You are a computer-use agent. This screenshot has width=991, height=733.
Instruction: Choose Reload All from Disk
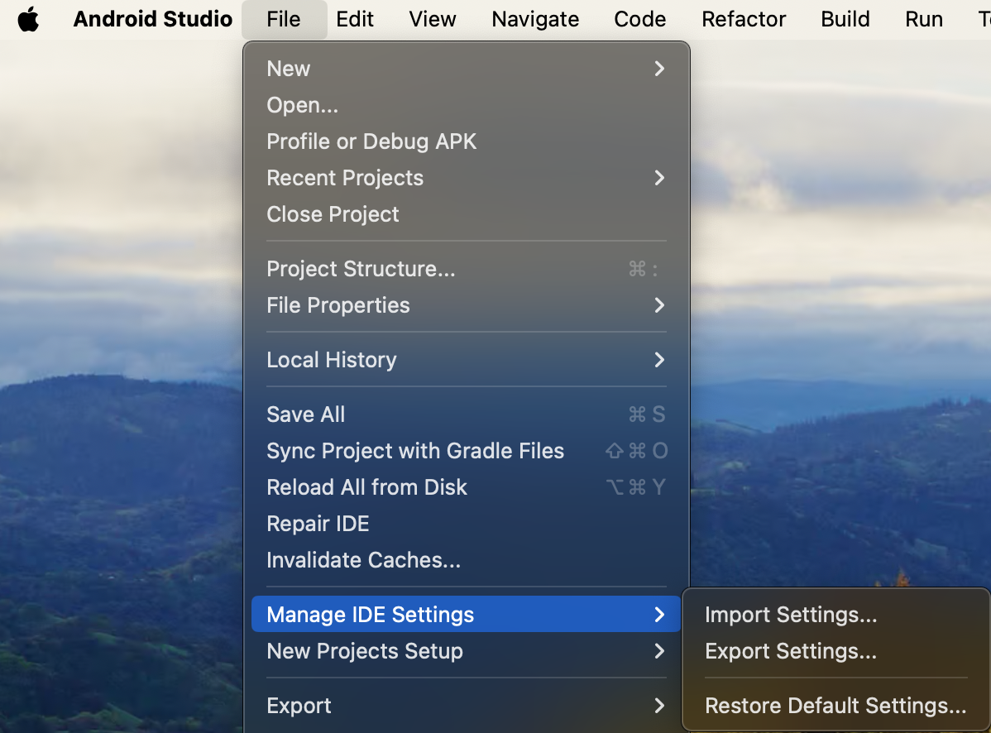pyautogui.click(x=466, y=487)
